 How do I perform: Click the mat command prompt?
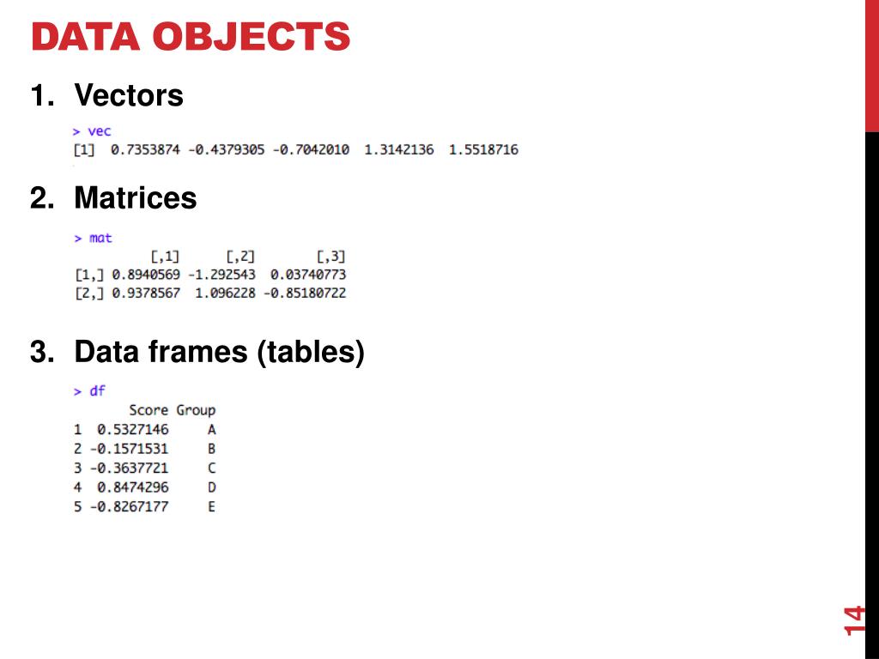[93, 239]
